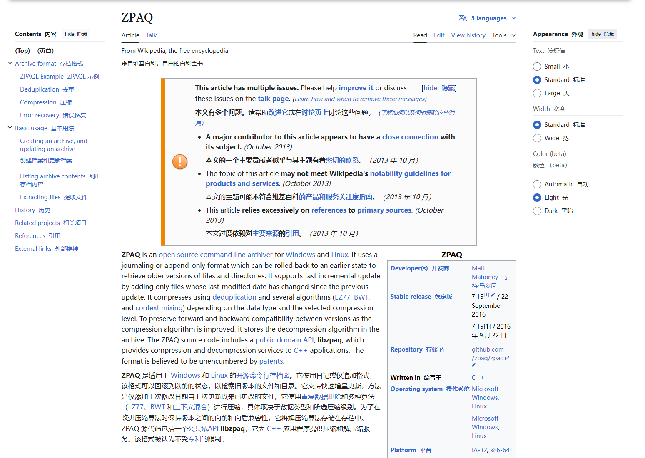Switch to the Article tab
Viewport: 645px width, 458px height.
(130, 35)
